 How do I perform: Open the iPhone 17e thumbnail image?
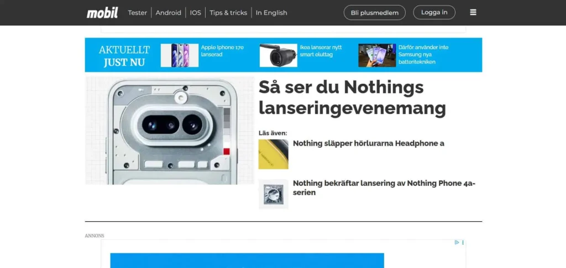pos(179,55)
